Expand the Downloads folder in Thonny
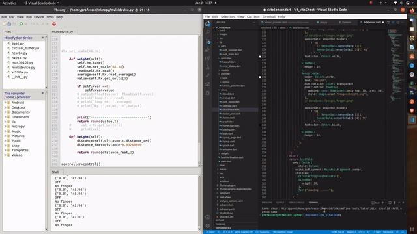This screenshot has width=417, height=234. pyautogui.click(x=5, y=117)
